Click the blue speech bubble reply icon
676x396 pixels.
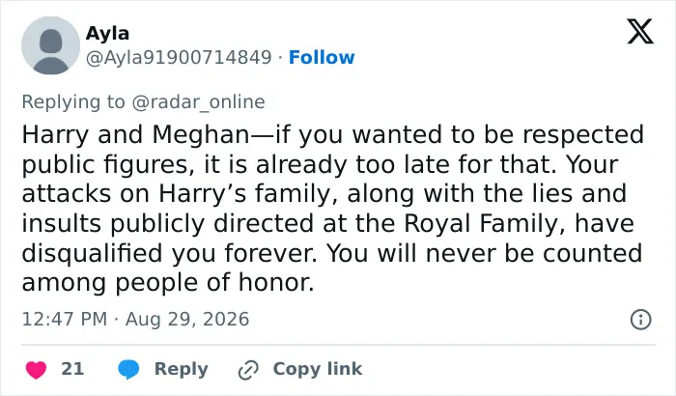click(x=128, y=370)
